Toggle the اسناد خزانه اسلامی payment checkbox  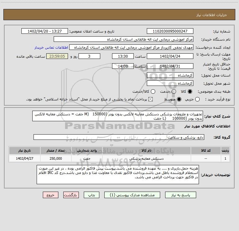[151, 100]
